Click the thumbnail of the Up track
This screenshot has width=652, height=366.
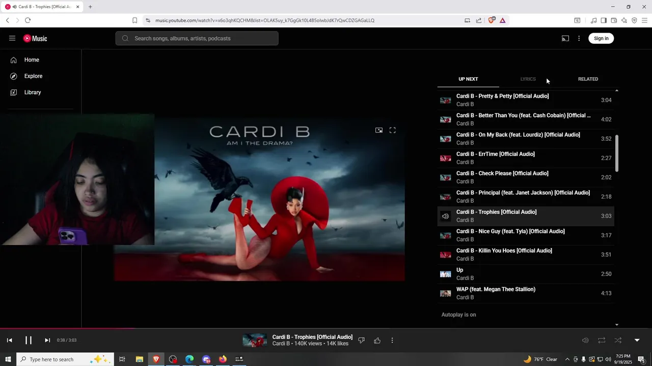pos(446,274)
